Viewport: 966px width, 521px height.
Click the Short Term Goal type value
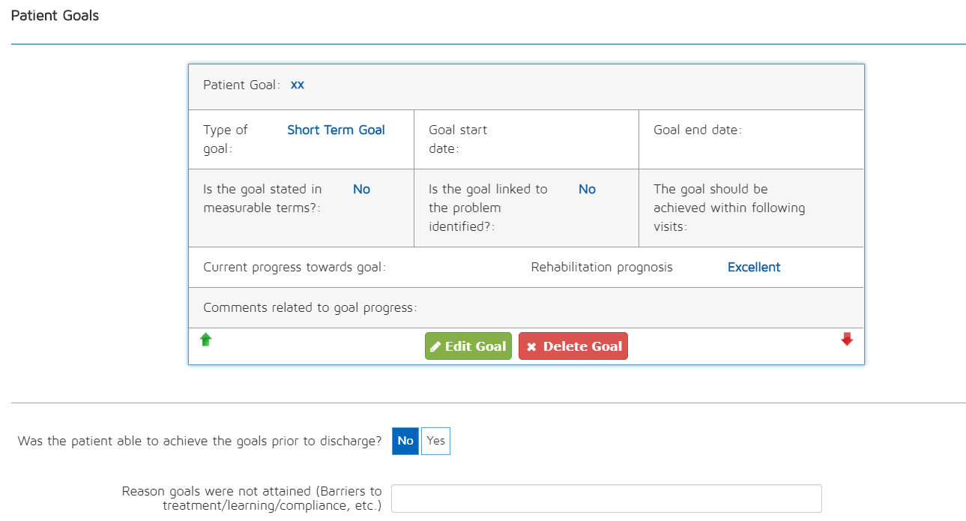[x=336, y=130]
